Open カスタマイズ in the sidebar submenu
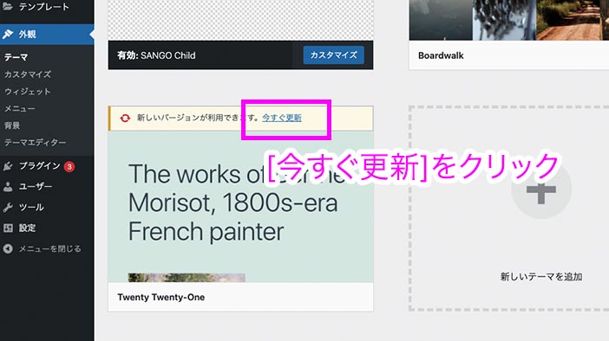Screen dimensions: 609x341 tap(28, 74)
